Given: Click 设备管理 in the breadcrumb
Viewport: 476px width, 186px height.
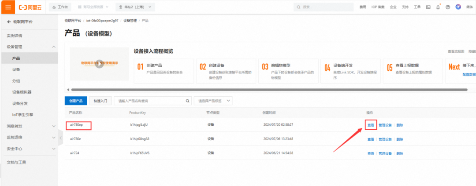Looking at the screenshot, I should click(x=130, y=21).
